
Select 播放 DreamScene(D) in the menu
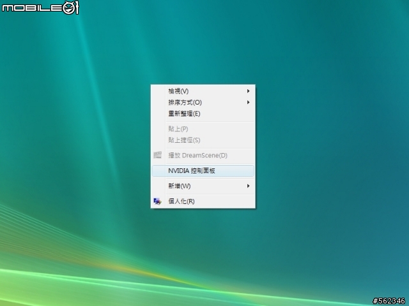pyautogui.click(x=203, y=156)
